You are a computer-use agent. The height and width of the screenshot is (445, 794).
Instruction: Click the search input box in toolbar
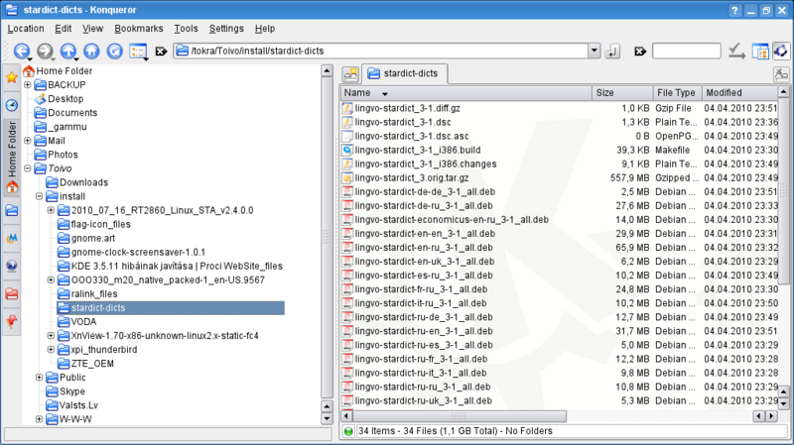tap(686, 52)
